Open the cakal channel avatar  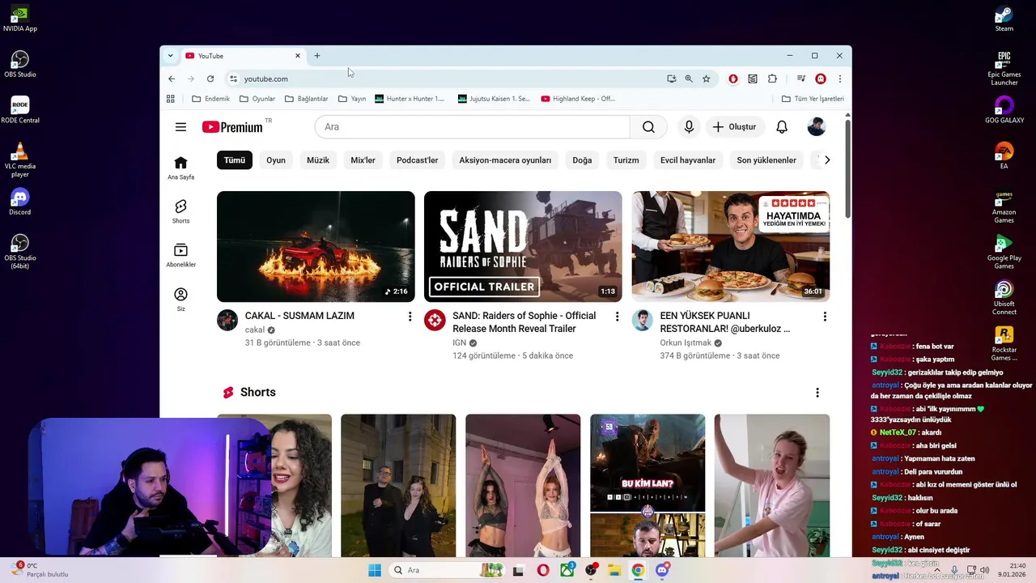pos(227,320)
